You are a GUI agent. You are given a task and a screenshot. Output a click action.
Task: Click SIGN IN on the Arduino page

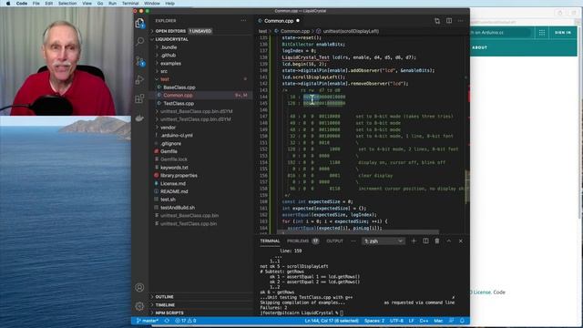tap(563, 33)
